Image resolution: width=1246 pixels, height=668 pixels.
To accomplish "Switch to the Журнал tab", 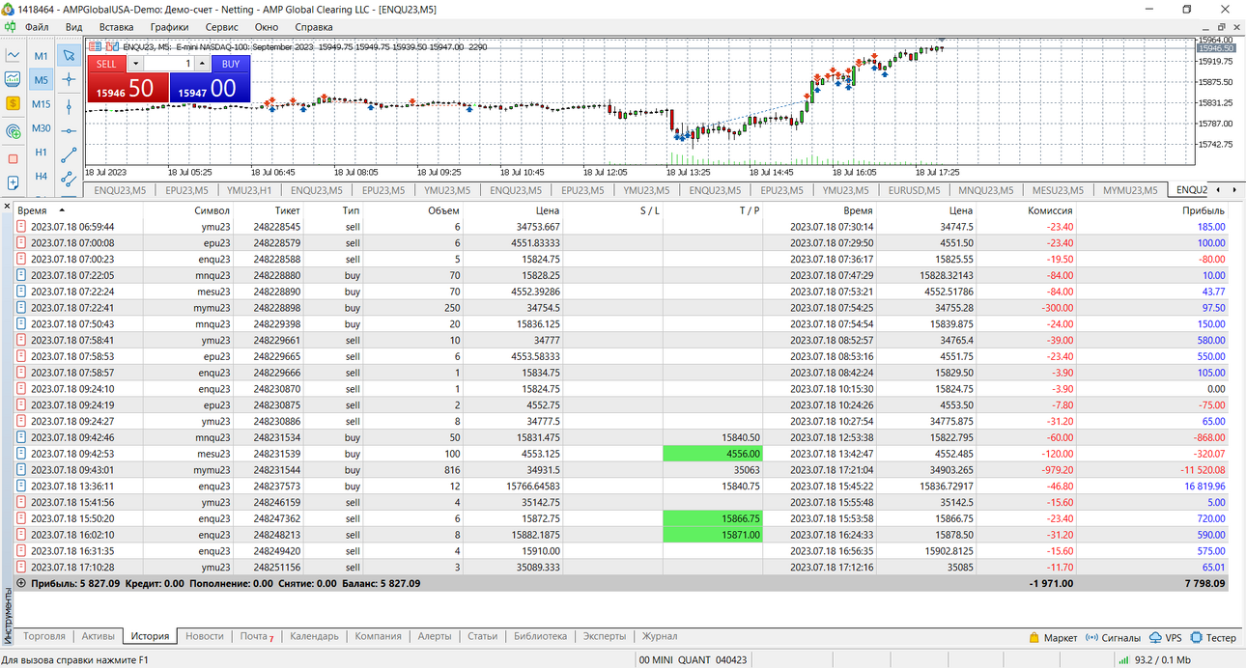I will (x=660, y=636).
